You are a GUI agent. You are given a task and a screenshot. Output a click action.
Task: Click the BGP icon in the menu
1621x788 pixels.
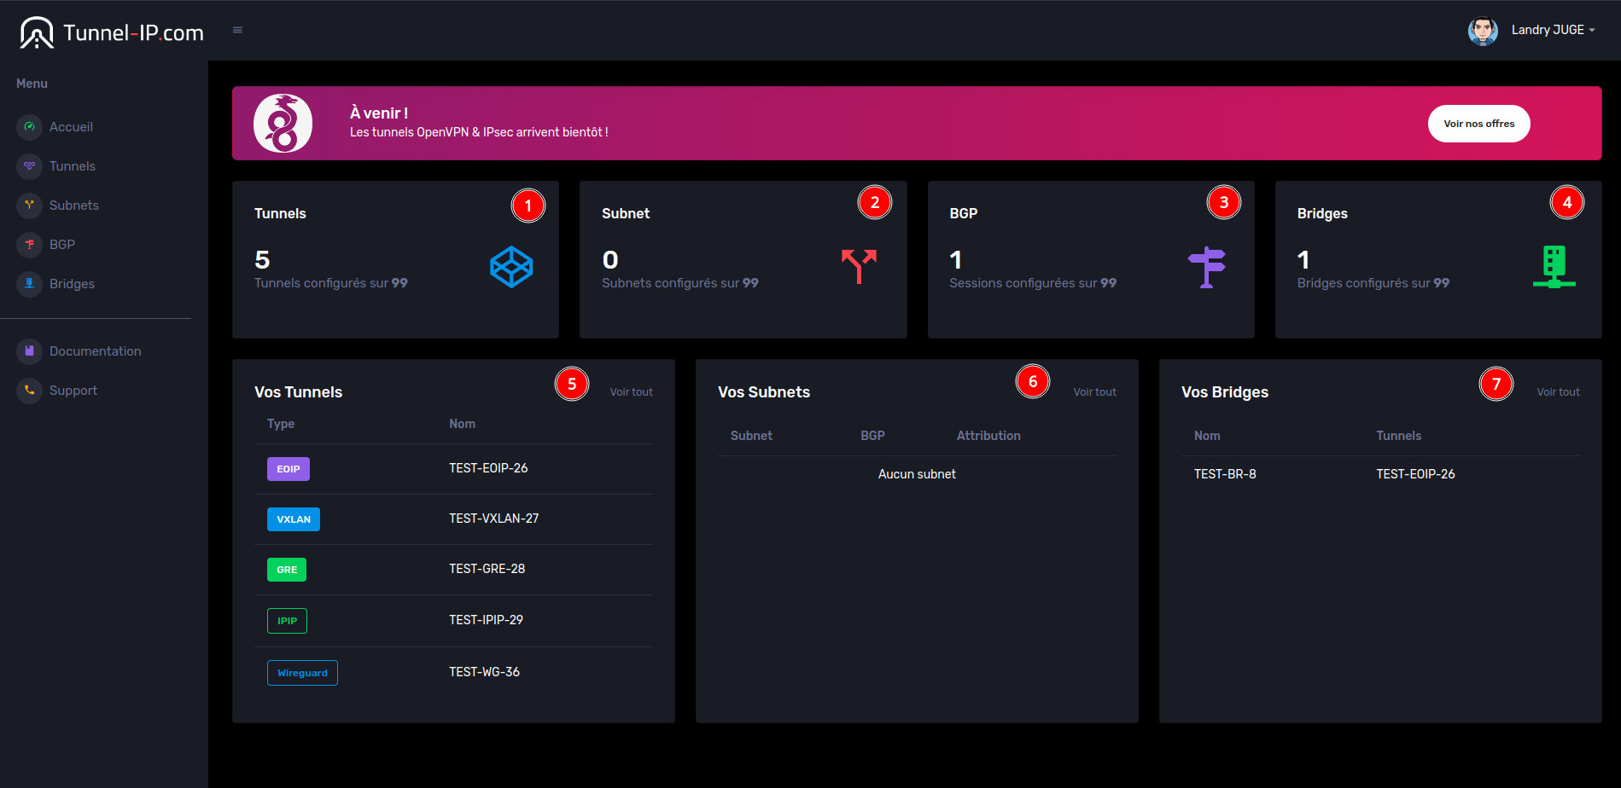click(x=29, y=245)
